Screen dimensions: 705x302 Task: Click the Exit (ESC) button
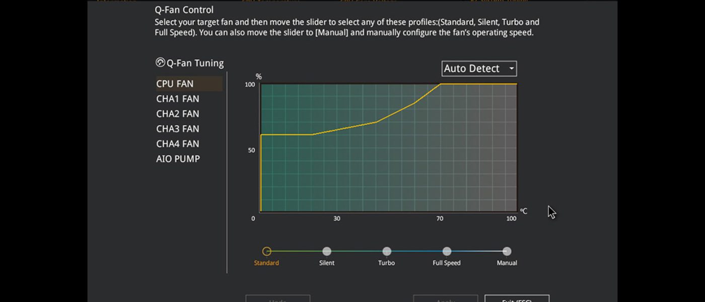pos(517,298)
